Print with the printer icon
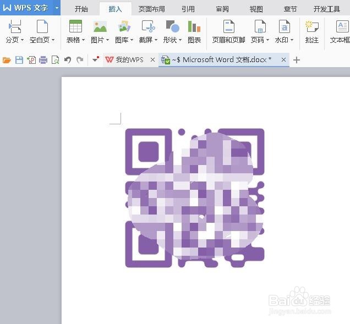 pyautogui.click(x=43, y=60)
